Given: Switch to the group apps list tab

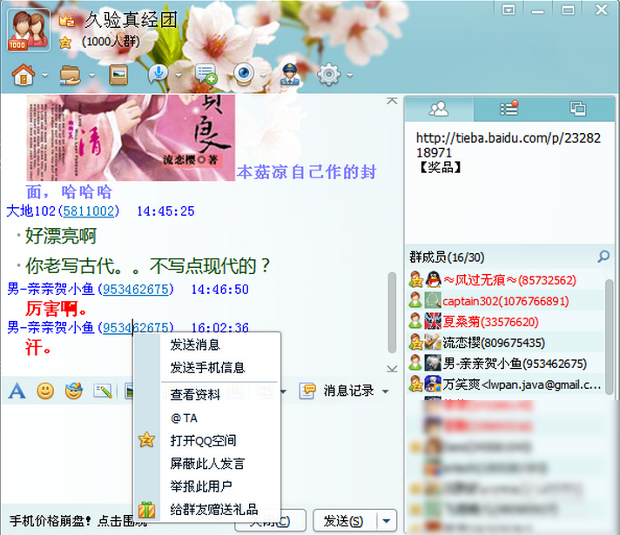Looking at the screenshot, I should click(509, 109).
